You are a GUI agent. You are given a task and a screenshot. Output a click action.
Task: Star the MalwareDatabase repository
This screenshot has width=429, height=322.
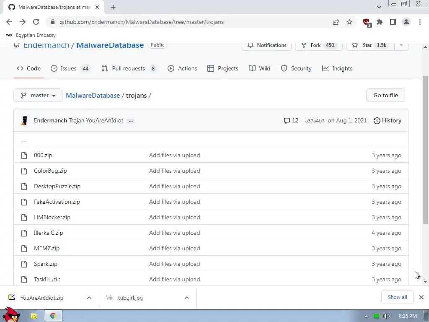click(x=370, y=45)
